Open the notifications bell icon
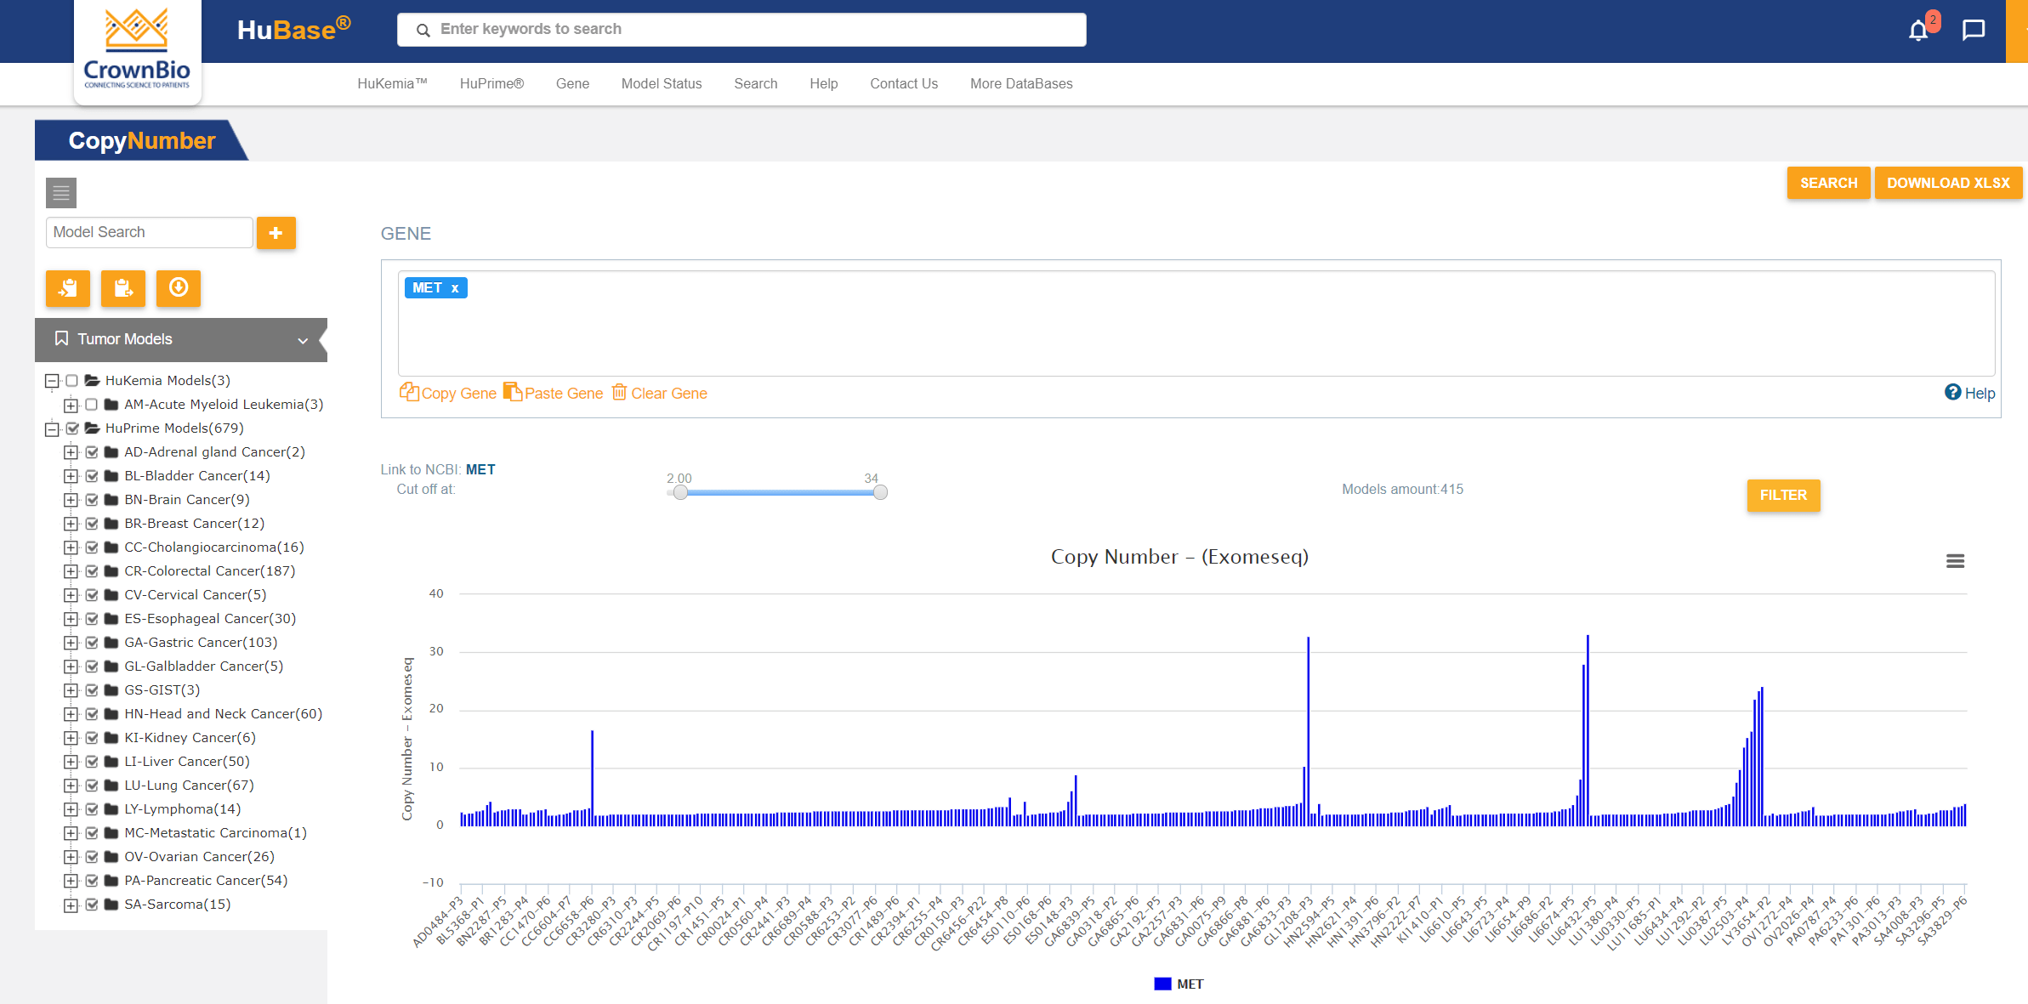The image size is (2028, 1004). coord(1917,31)
